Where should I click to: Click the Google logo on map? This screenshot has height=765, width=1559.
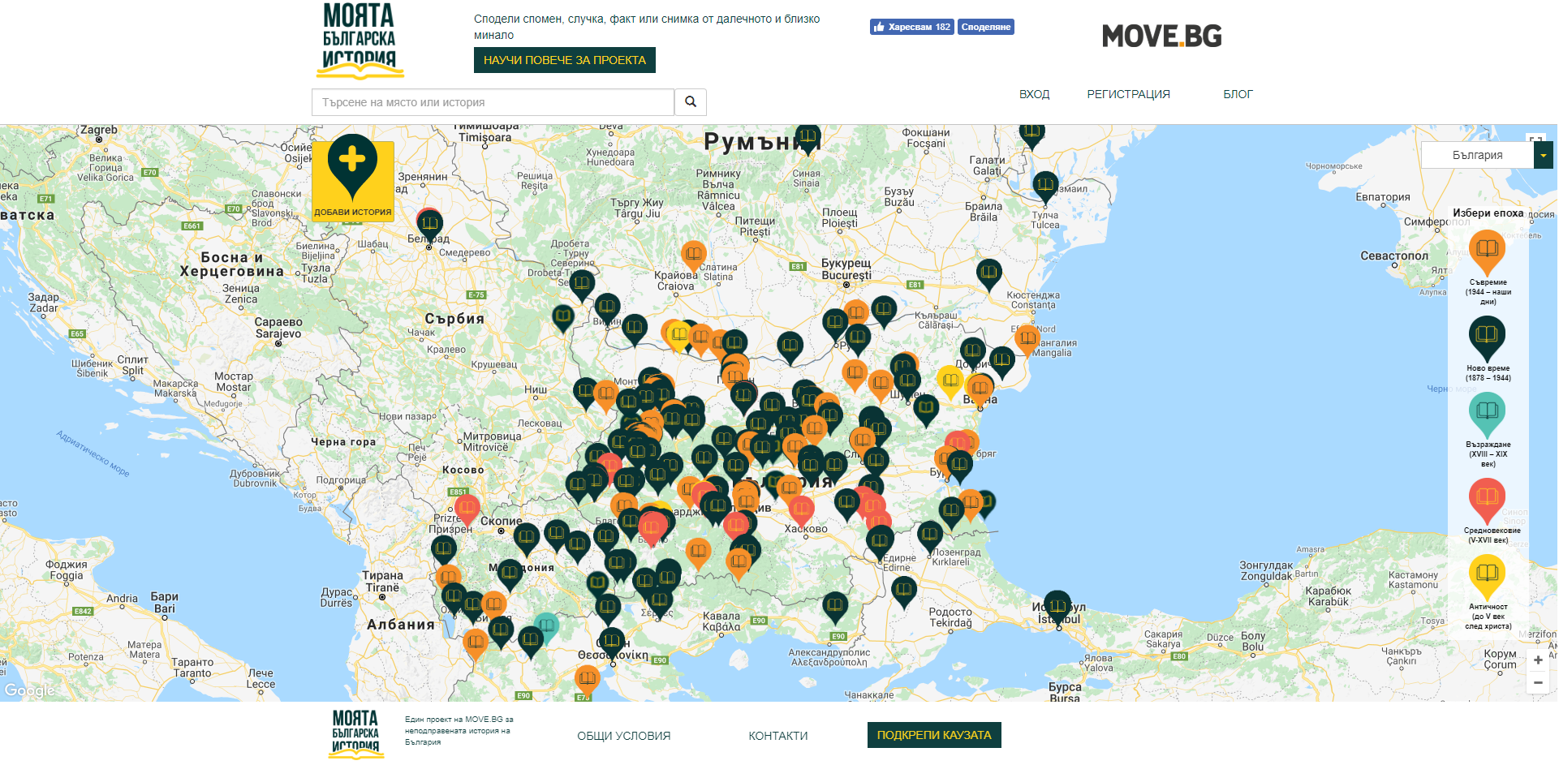(29, 690)
